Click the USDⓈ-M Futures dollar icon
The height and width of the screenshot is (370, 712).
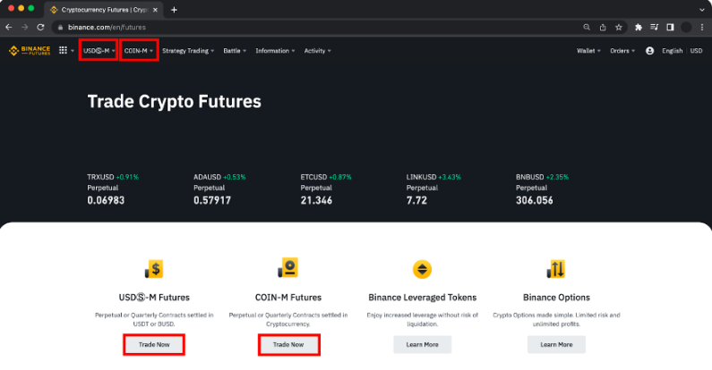coord(154,269)
